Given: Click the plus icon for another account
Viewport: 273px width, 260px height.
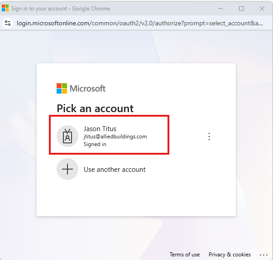Looking at the screenshot, I should [x=67, y=170].
